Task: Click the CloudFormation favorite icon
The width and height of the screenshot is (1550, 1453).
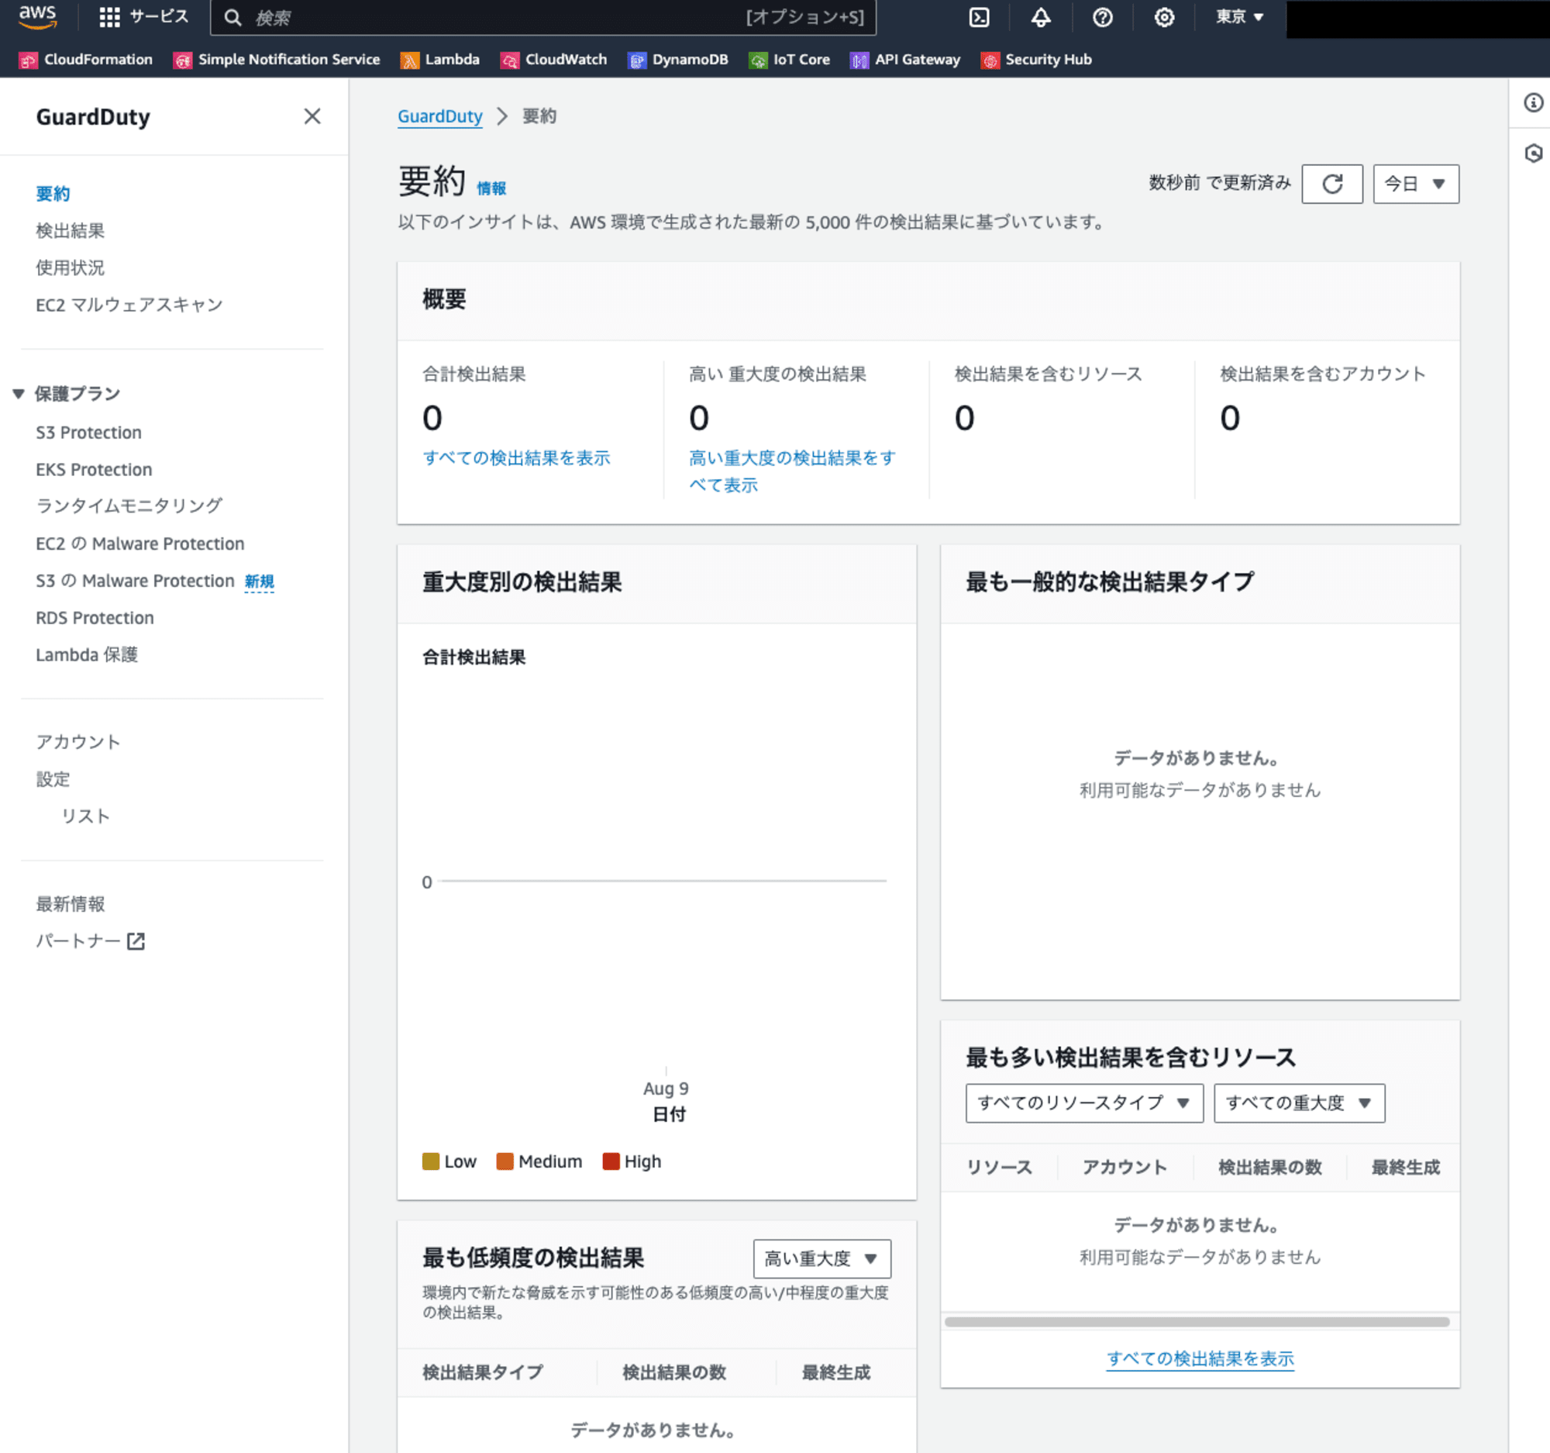Action: [x=28, y=60]
